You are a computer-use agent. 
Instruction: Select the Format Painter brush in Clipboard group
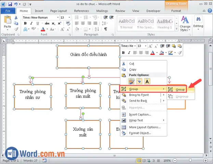(16, 29)
